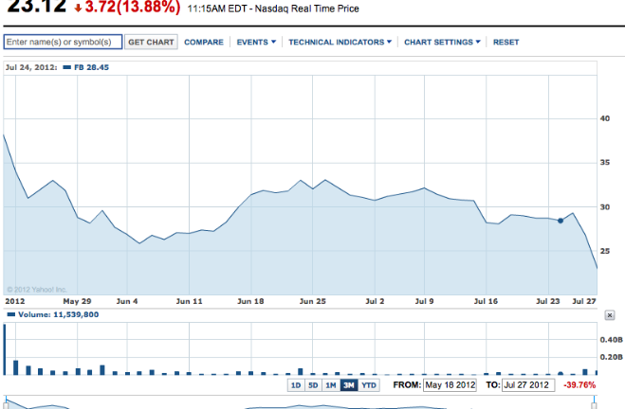The width and height of the screenshot is (625, 409).
Task: Click the Nasdaq Real Time Price text
Action: point(307,9)
